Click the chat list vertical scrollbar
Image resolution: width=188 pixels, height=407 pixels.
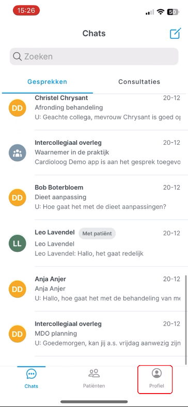point(186,320)
